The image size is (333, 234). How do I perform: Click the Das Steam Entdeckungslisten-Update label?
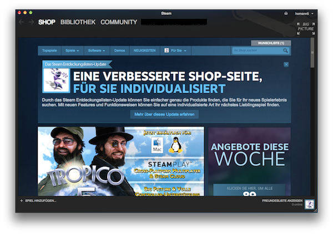(x=75, y=64)
